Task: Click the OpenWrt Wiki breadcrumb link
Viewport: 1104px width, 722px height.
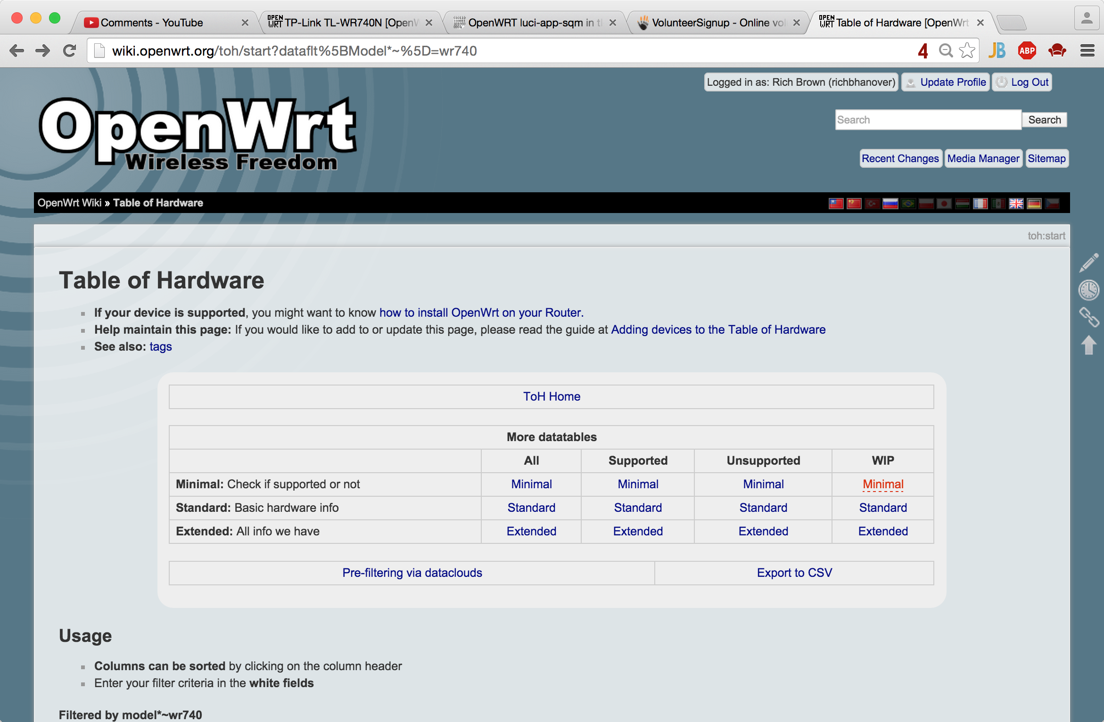Action: [69, 203]
